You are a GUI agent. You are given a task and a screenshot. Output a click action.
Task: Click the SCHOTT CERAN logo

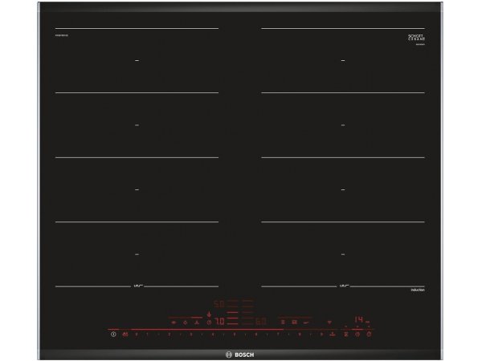(x=416, y=38)
